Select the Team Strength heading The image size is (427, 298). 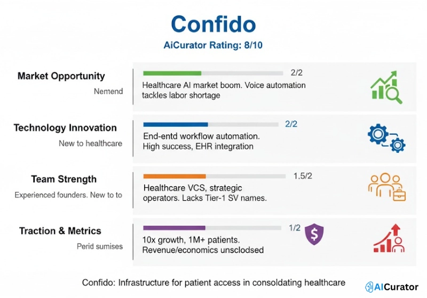coord(64,179)
